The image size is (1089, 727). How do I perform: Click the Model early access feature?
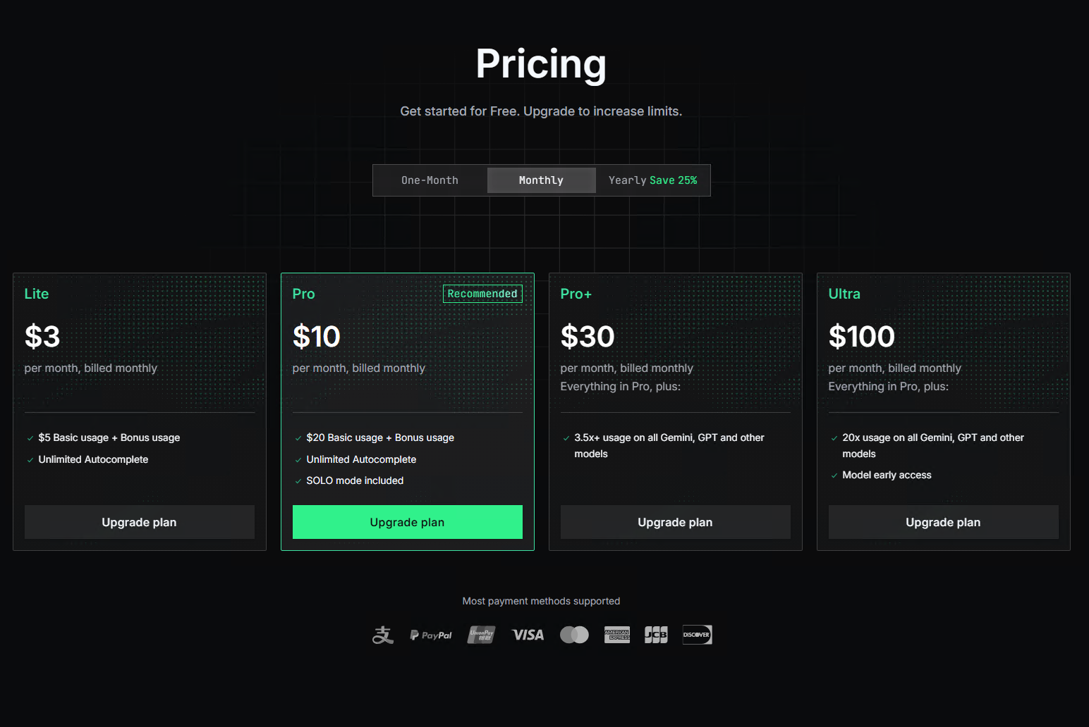click(x=887, y=475)
